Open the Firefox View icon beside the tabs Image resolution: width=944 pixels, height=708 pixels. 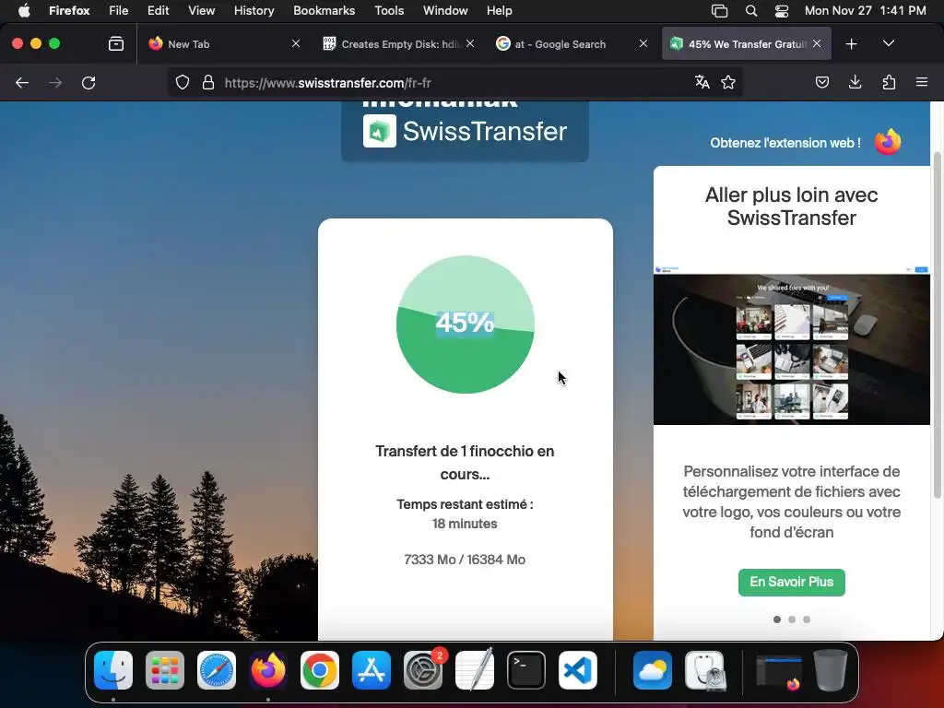coord(116,44)
